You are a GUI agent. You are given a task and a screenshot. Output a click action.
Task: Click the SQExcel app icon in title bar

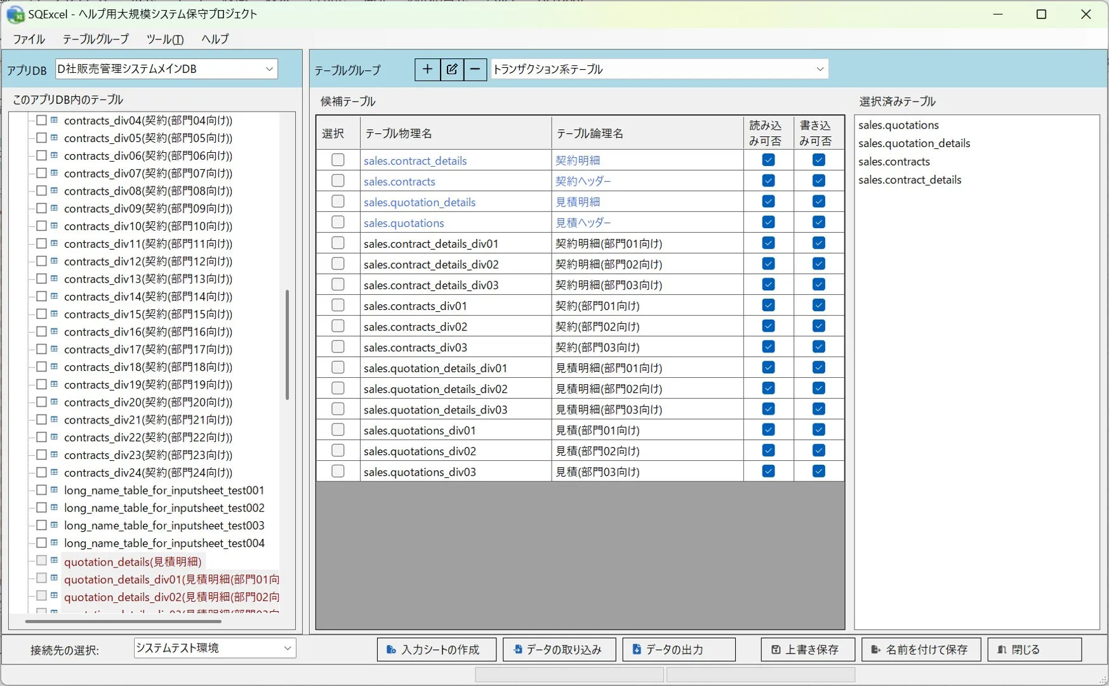tap(15, 14)
